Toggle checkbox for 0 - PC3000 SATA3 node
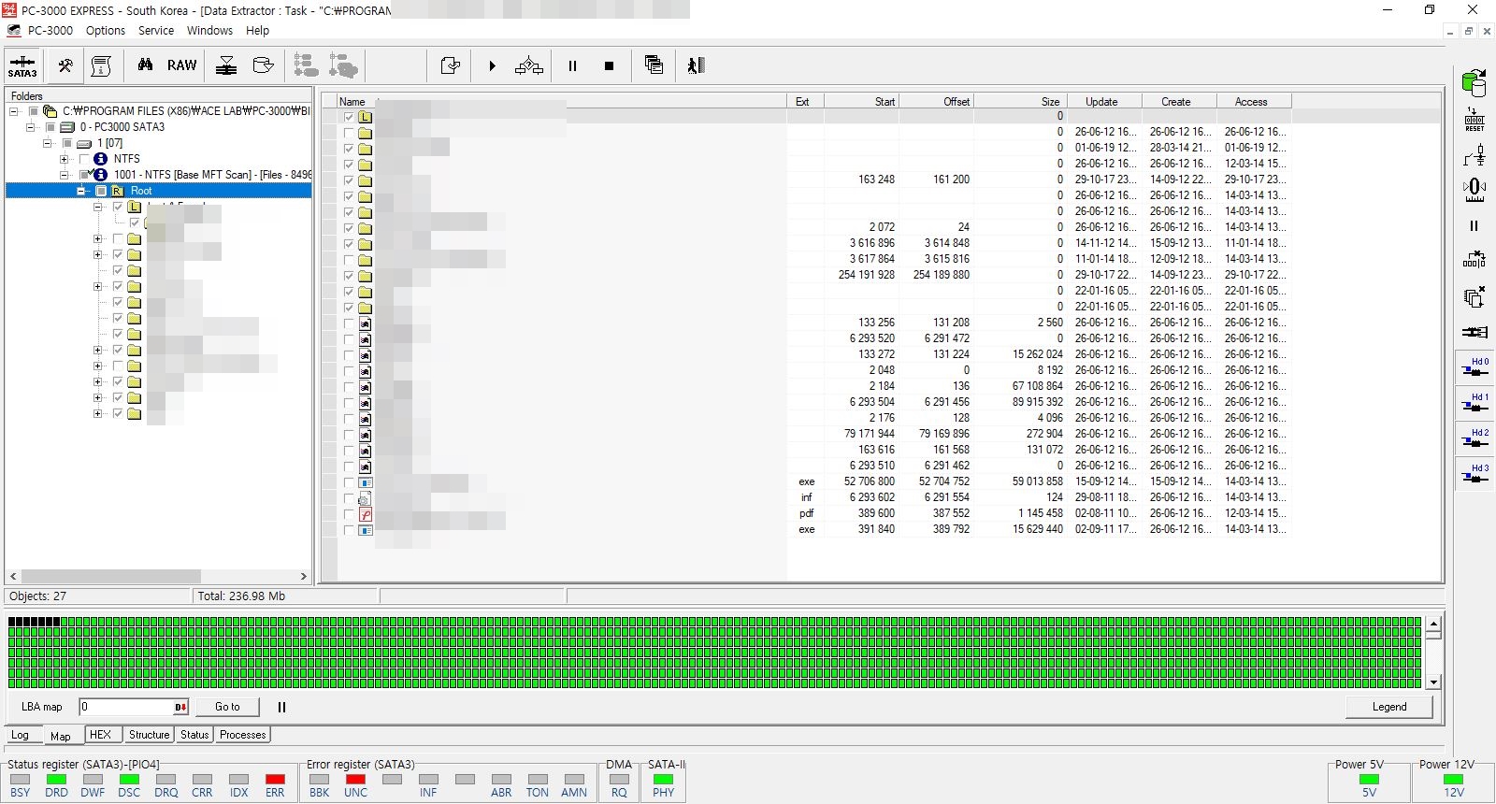The image size is (1496, 804). tap(50, 127)
